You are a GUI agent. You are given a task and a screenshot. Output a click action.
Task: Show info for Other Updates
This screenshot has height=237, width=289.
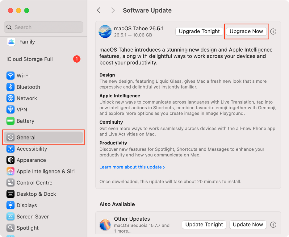point(273,225)
